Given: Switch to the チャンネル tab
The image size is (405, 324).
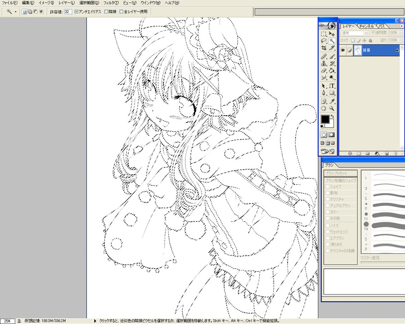Looking at the screenshot, I should tap(366, 26).
